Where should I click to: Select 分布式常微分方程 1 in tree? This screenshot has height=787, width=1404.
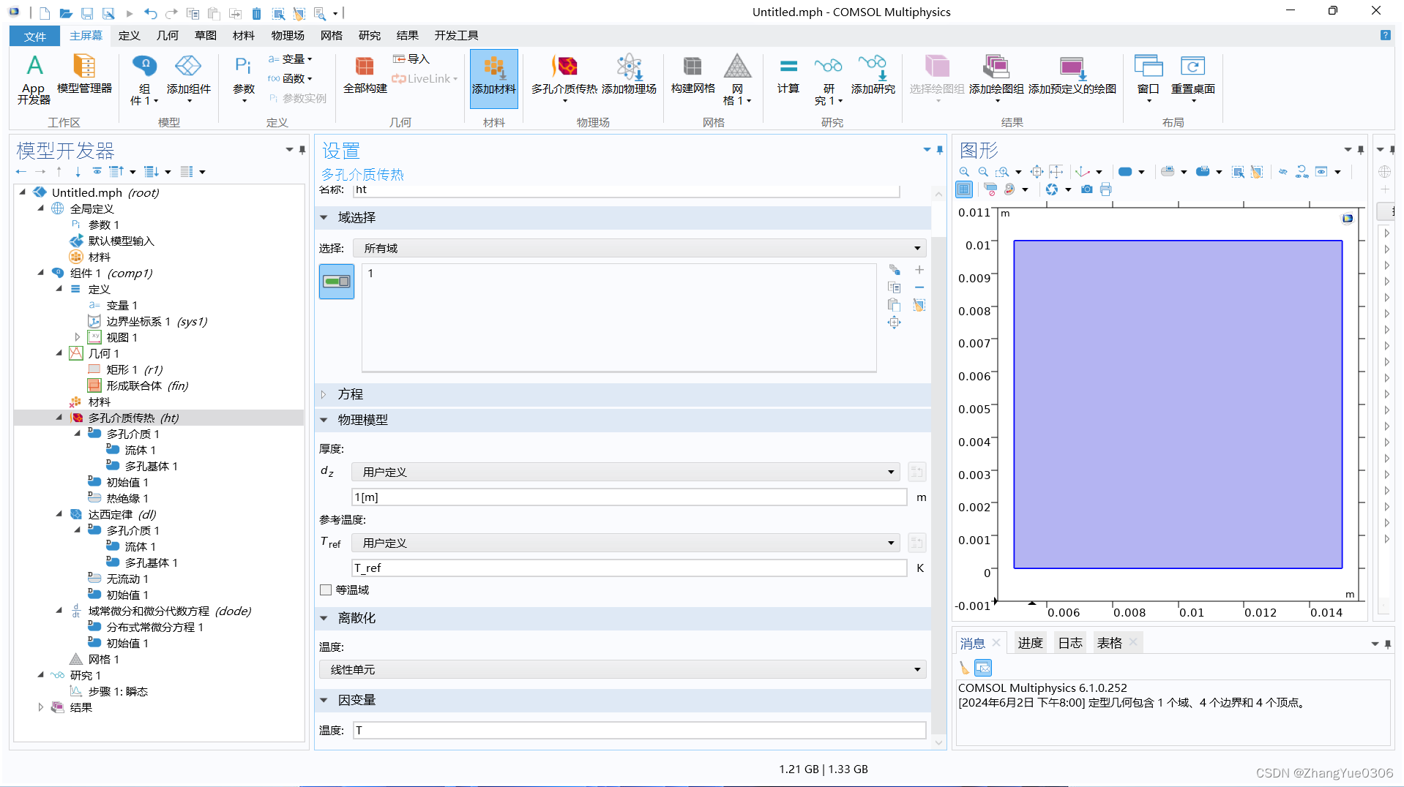tap(154, 627)
